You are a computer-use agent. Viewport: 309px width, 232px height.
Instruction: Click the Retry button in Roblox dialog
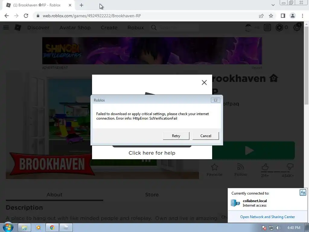[176, 136]
